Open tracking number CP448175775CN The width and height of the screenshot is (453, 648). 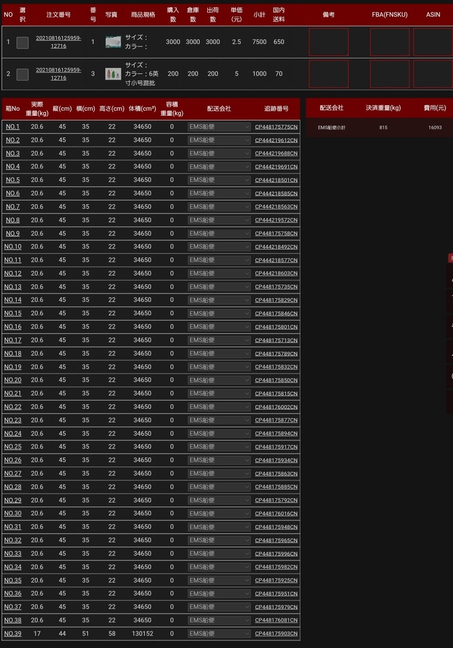click(276, 127)
